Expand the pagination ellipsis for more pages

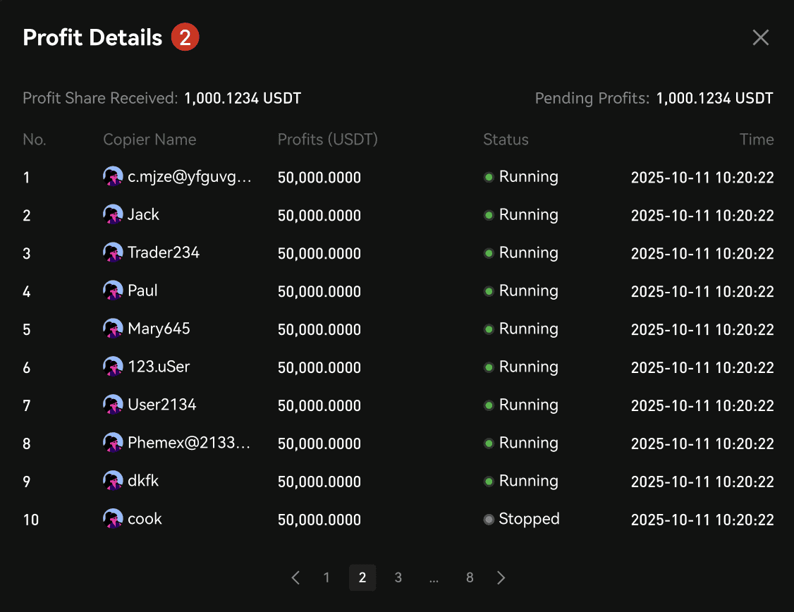[x=434, y=578]
